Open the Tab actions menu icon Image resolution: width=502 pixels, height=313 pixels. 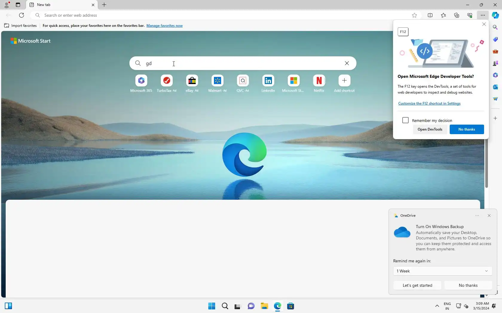(18, 5)
